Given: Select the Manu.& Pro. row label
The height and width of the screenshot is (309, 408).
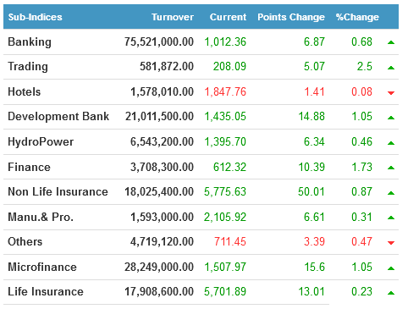Looking at the screenshot, I should coord(41,217).
